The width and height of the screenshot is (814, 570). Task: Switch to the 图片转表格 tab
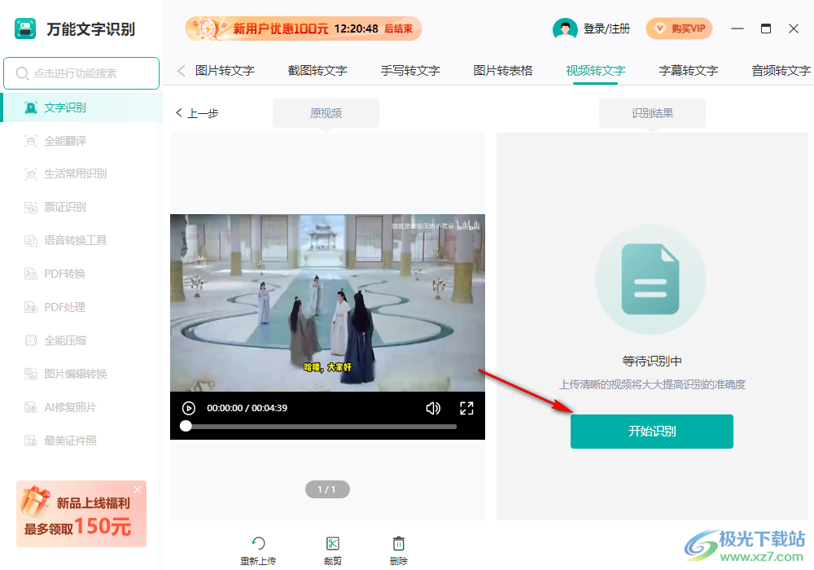[x=503, y=71]
